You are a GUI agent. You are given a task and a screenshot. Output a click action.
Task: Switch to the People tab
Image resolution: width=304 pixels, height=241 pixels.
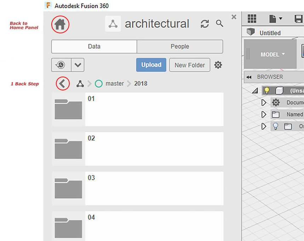tap(180, 47)
